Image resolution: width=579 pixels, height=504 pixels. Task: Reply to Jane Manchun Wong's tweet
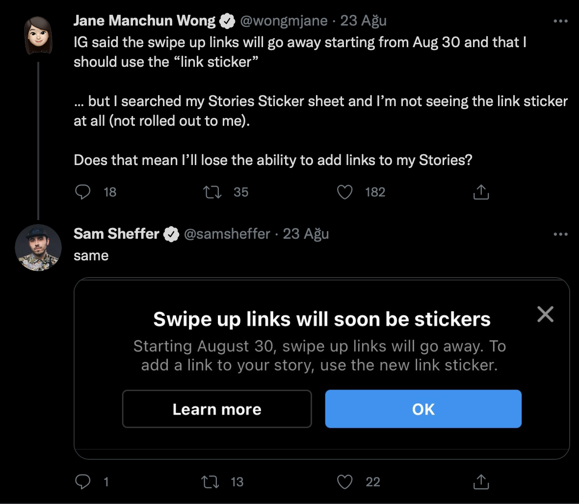click(x=82, y=192)
